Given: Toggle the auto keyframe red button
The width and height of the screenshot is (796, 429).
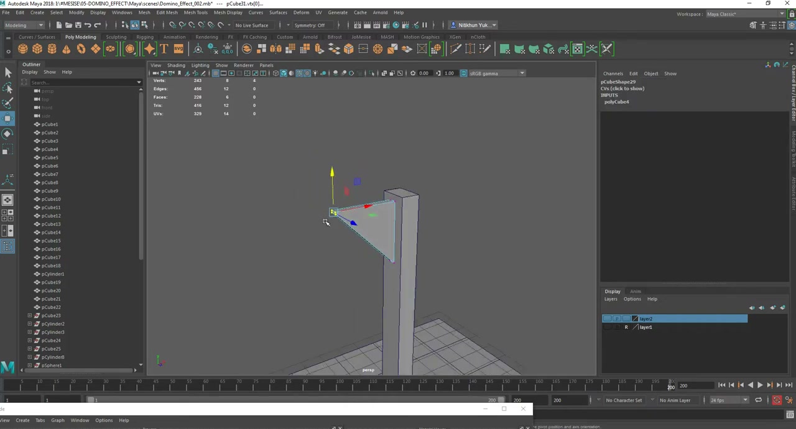Looking at the screenshot, I should click(777, 400).
